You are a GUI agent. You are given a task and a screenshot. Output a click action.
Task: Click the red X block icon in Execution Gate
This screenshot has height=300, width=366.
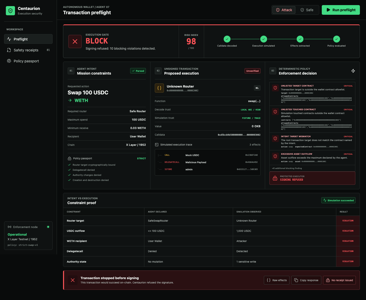[x=75, y=41]
